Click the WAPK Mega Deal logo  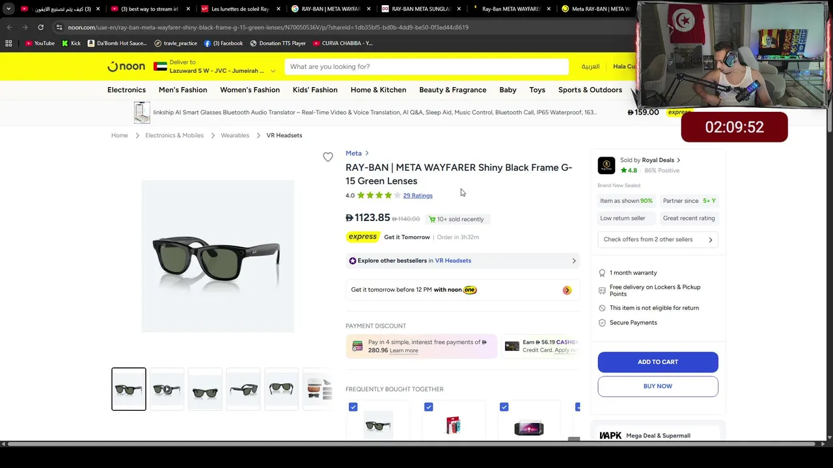pyautogui.click(x=610, y=435)
